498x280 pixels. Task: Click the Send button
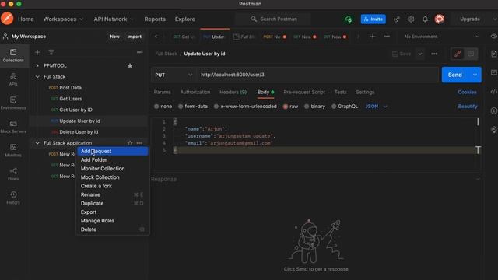click(455, 75)
